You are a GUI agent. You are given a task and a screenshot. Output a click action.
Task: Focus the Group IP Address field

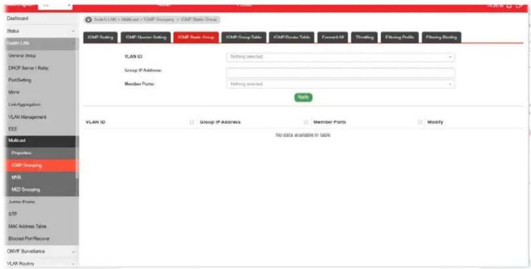click(x=341, y=73)
